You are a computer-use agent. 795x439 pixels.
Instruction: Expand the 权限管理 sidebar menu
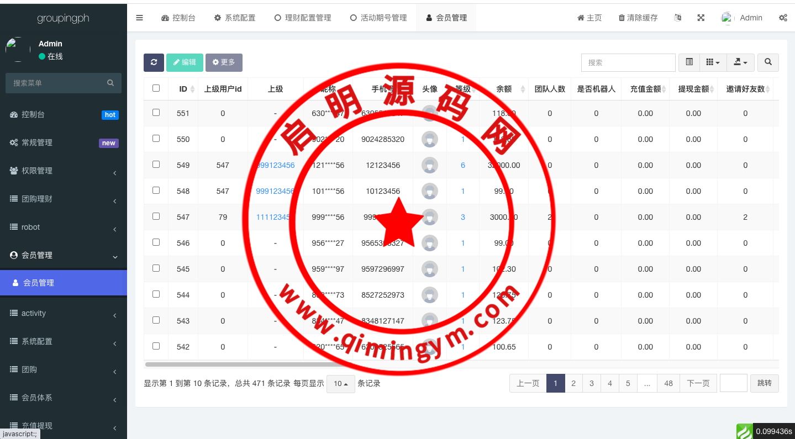coord(64,171)
